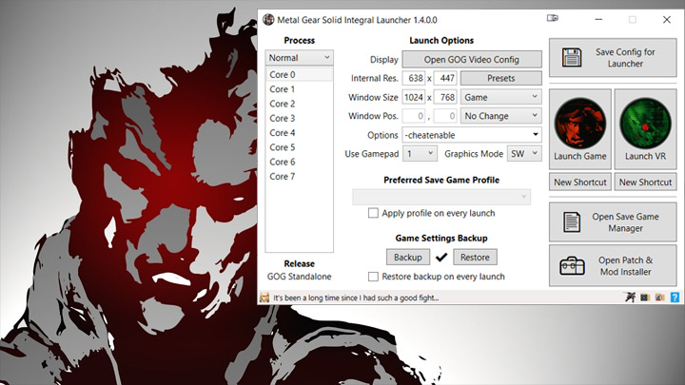The image size is (685, 385).
Task: Select Core 5 in the list
Action: (x=300, y=147)
